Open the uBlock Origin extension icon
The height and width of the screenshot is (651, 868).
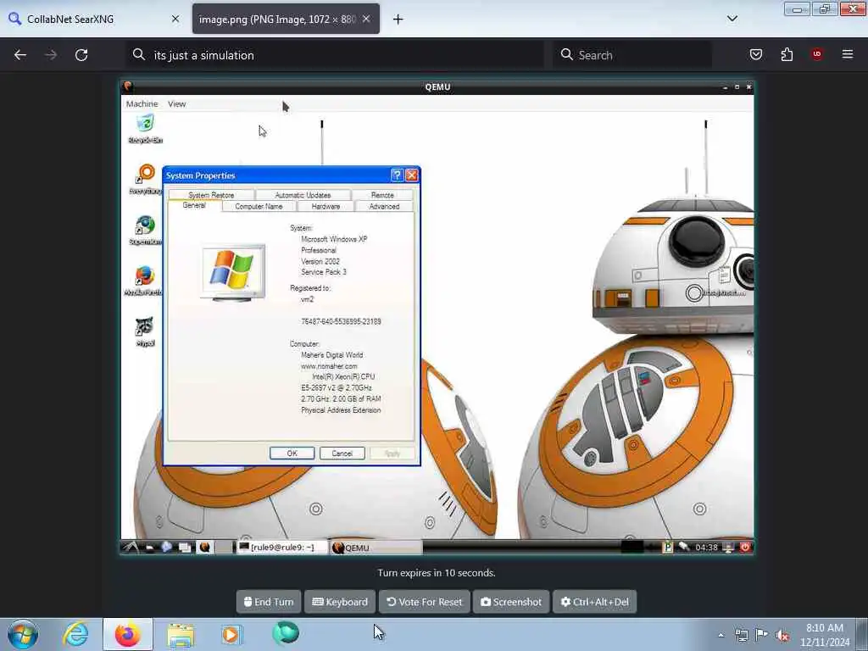(x=816, y=54)
